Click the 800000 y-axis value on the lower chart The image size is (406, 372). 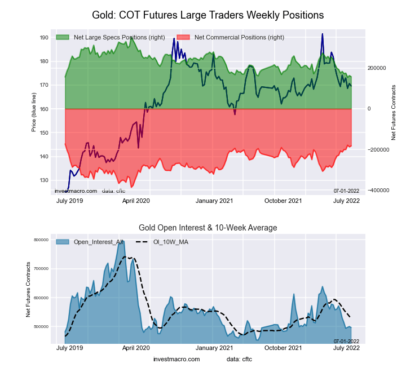(41, 240)
